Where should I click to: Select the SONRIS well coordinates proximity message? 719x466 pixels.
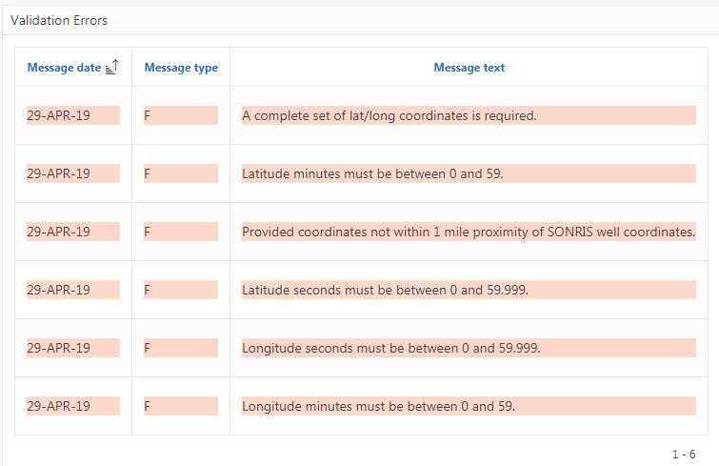click(469, 232)
